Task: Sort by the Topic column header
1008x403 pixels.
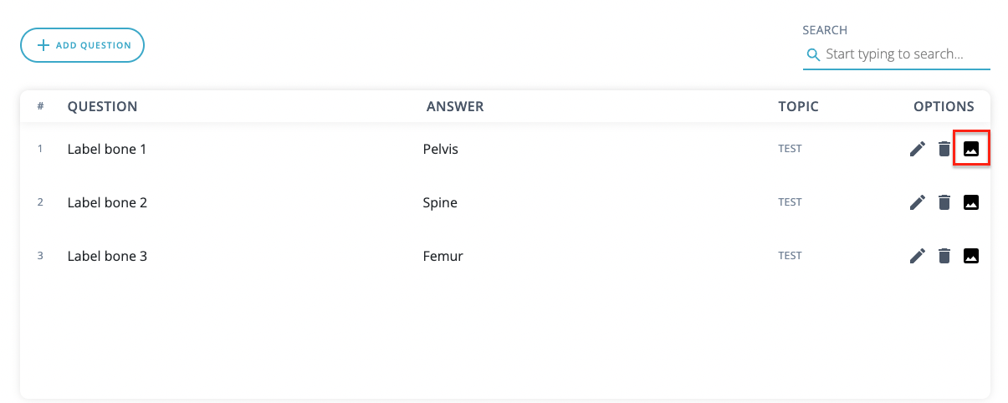Action: (798, 106)
